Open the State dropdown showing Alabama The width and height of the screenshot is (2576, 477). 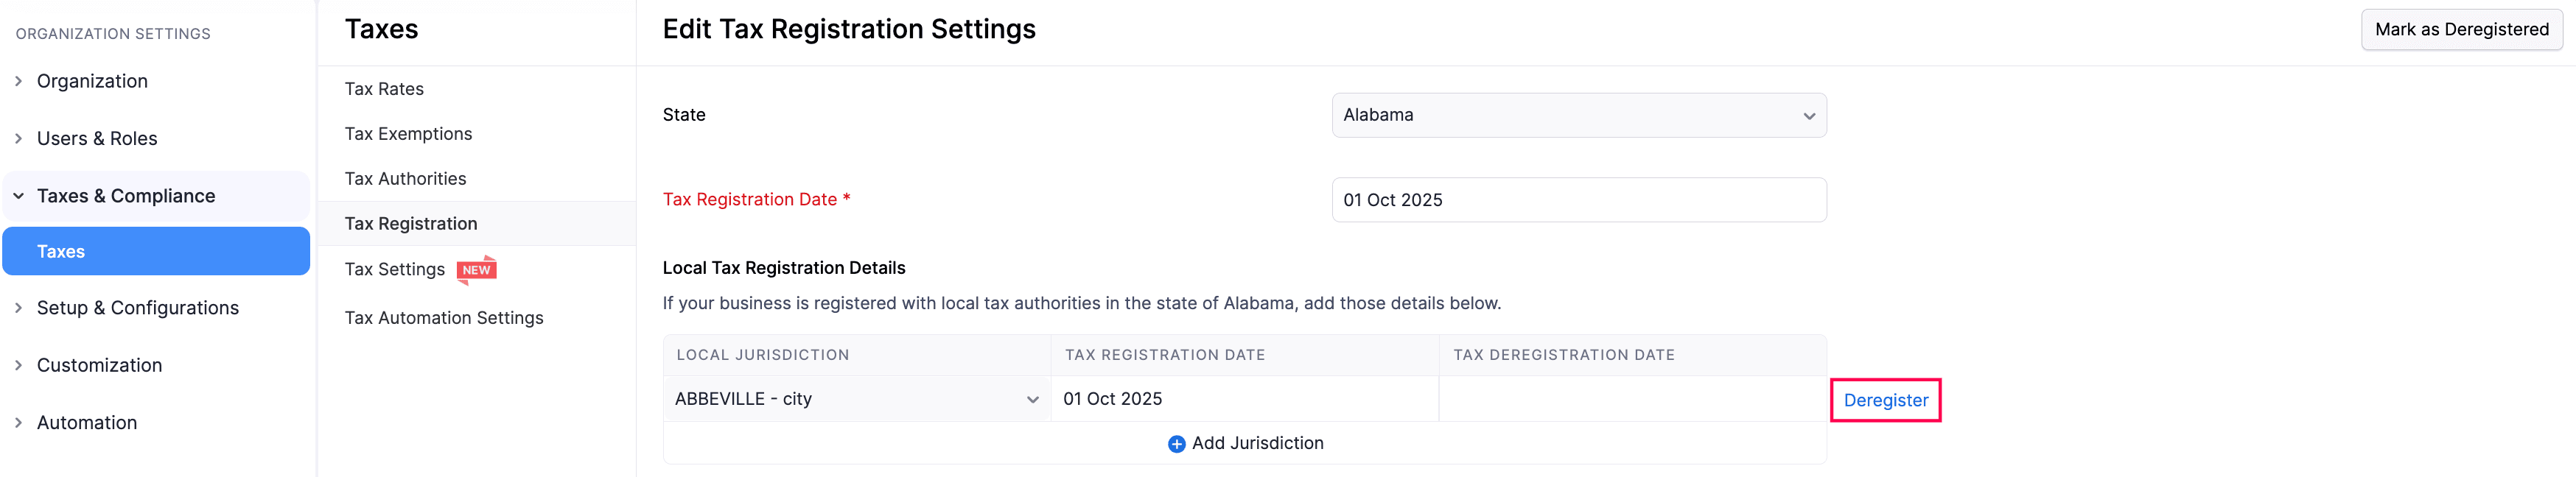click(1578, 115)
